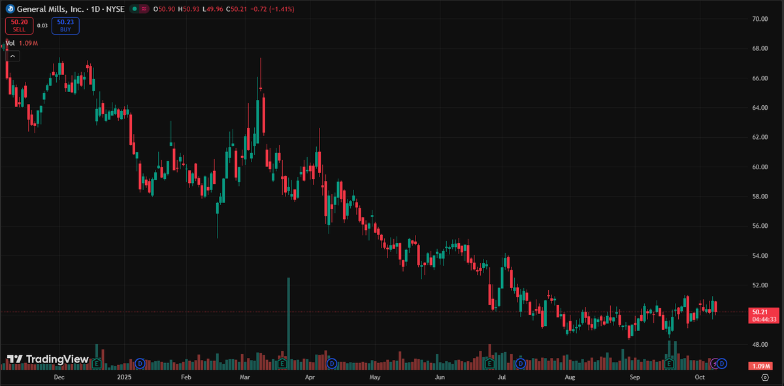Click the Vol 1.09M legend value
784x386 pixels.
click(27, 44)
